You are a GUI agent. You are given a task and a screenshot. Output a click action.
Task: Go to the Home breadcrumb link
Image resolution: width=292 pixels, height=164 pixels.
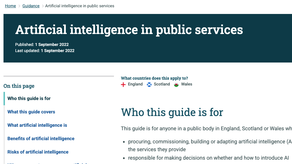coord(10,6)
